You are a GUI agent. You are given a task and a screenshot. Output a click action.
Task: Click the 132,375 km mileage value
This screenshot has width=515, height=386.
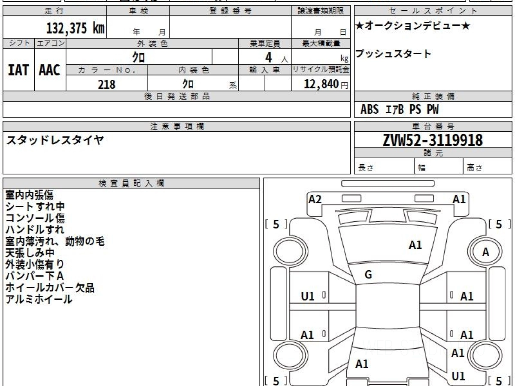(x=76, y=28)
